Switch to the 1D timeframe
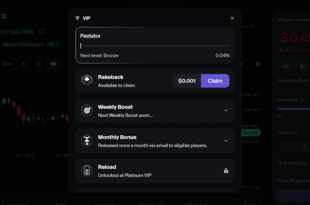This screenshot has width=310, height=205. [38, 64]
